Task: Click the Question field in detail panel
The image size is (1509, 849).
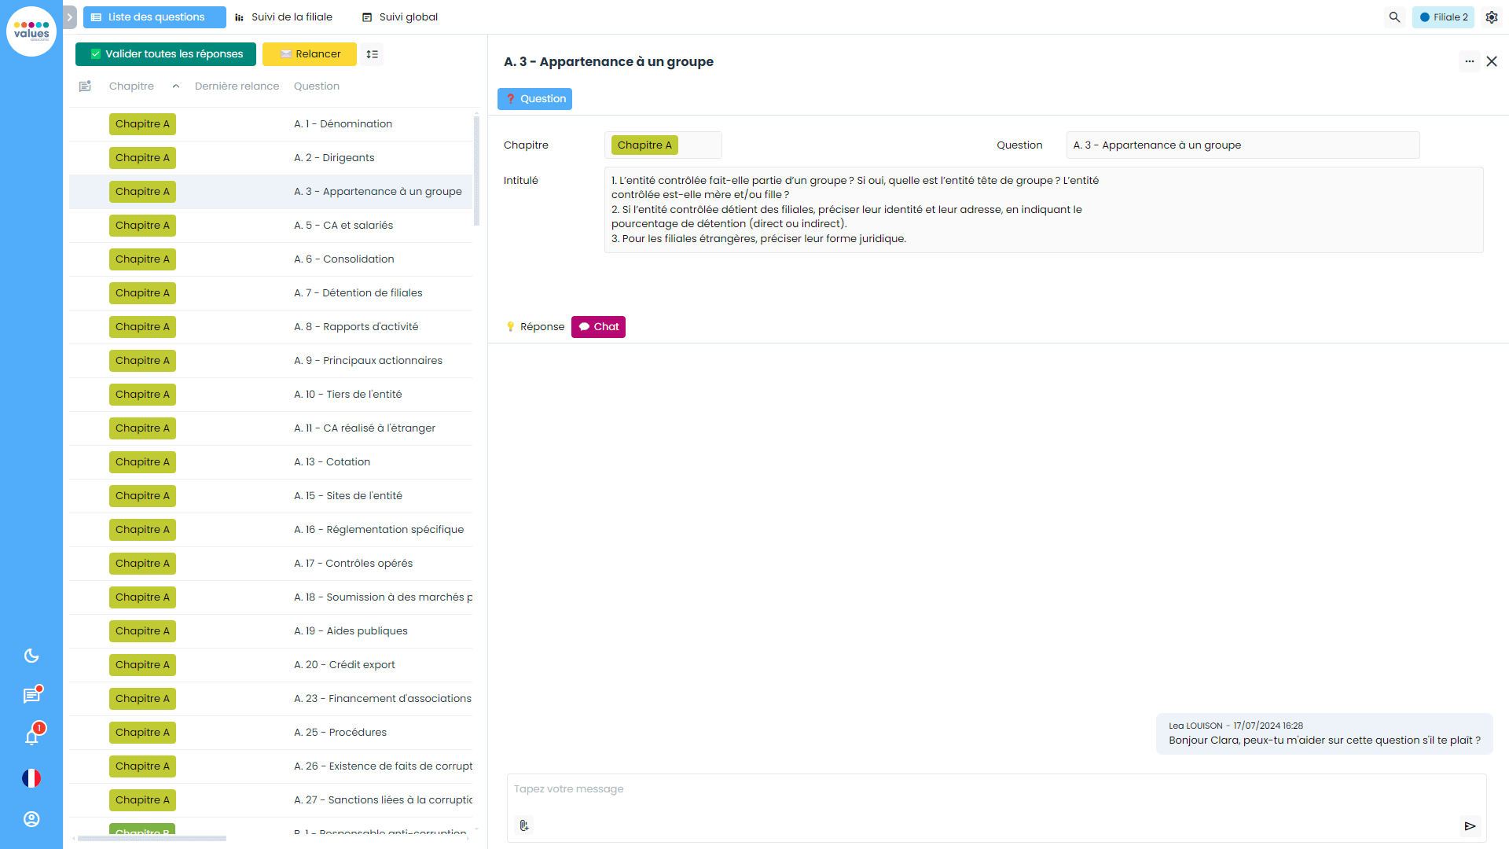Action: pyautogui.click(x=1243, y=145)
